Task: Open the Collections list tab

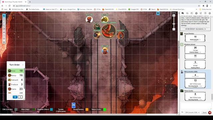Action: pyautogui.click(x=205, y=13)
